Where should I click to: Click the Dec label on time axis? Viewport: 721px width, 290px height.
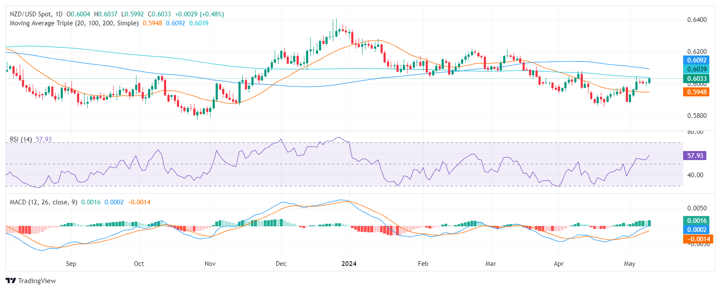coord(281,264)
